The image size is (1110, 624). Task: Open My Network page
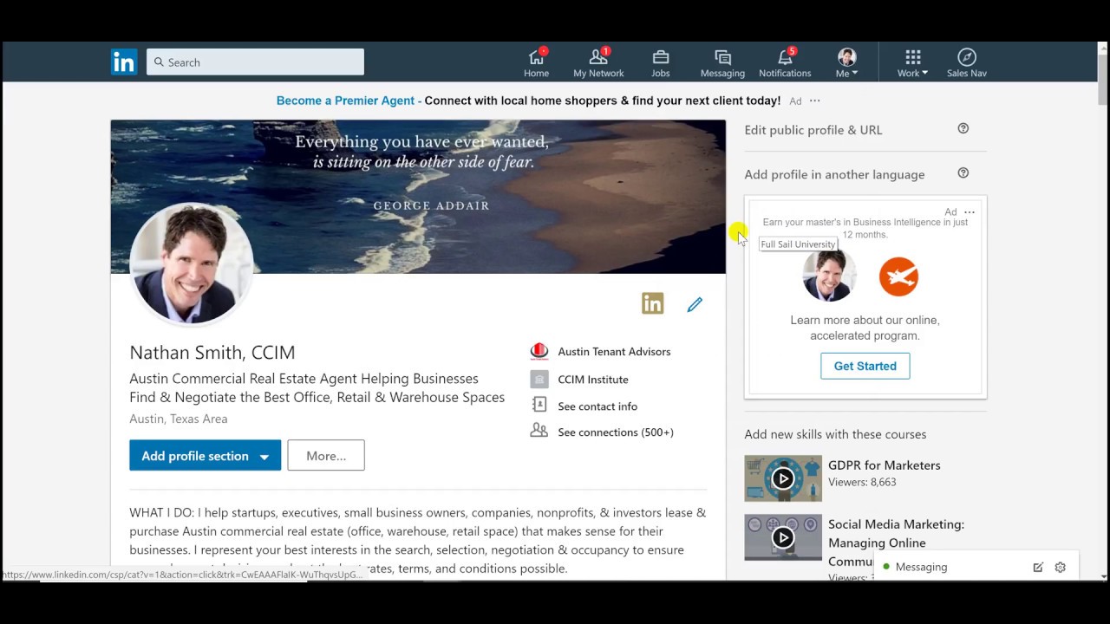point(598,62)
